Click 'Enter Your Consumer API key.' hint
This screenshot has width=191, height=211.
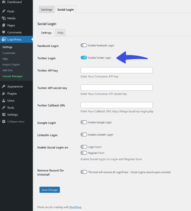click(100, 77)
